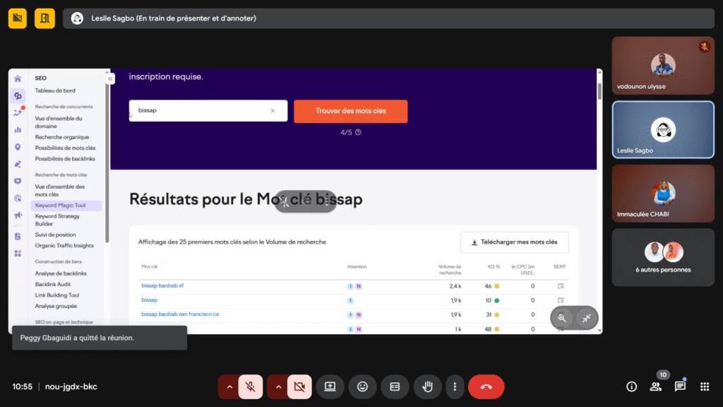
Task: Open the share screen (present now) control
Action: coord(330,387)
